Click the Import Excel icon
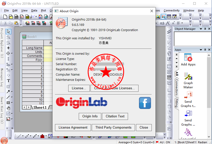This screenshot has height=144, width=212. click(x=44, y=23)
